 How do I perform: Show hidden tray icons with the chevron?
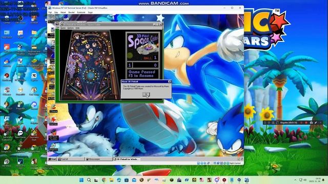tap(295, 180)
